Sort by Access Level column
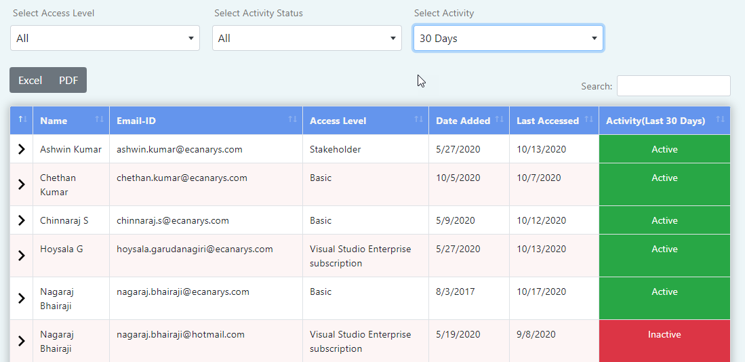745x362 pixels. (x=365, y=121)
